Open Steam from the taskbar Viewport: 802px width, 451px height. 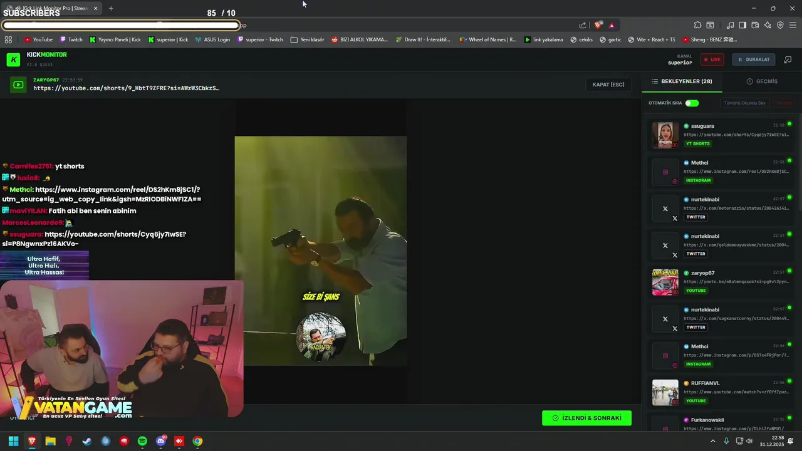(87, 441)
